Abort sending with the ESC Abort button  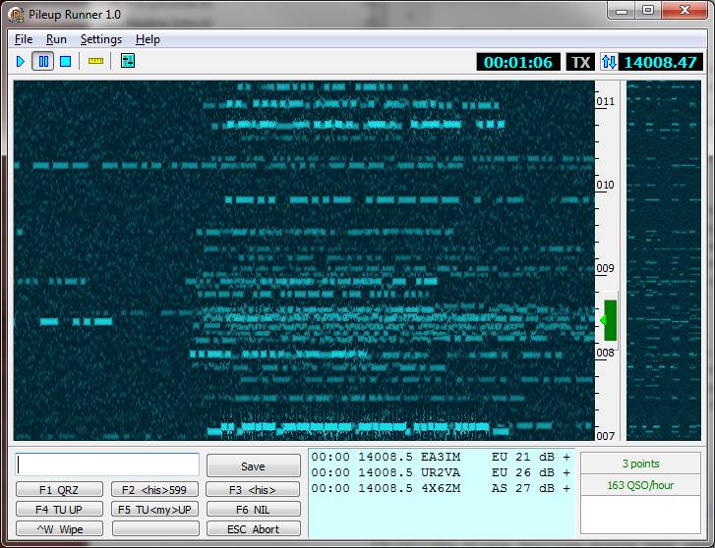pyautogui.click(x=253, y=529)
